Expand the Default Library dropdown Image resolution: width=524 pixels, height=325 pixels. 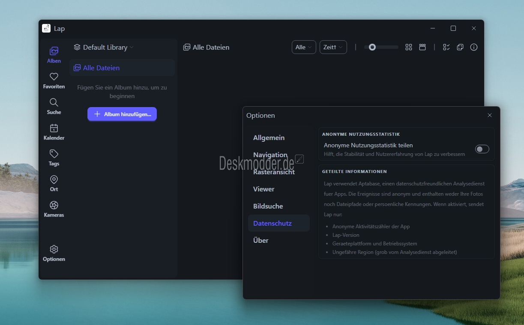point(104,47)
